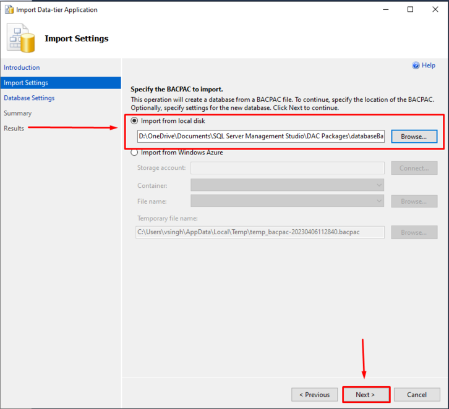
Task: Go to the Introduction step
Action: pyautogui.click(x=22, y=67)
